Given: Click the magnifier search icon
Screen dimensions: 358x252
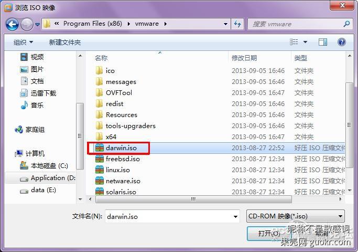Looking at the screenshot, I should 347,24.
